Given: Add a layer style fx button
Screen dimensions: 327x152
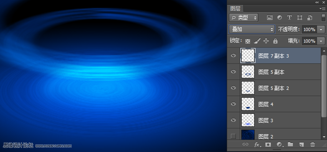Looking at the screenshot, I should point(258,144).
